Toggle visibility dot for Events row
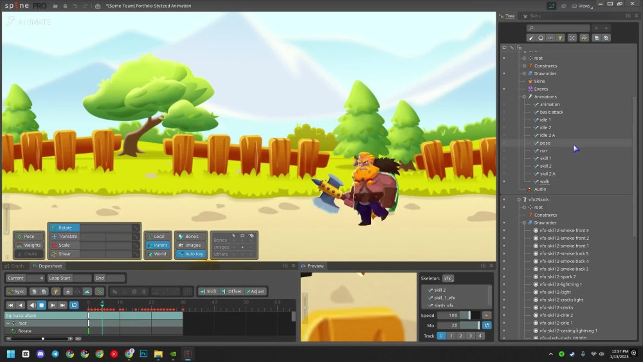Image resolution: width=643 pixels, height=362 pixels. [x=504, y=89]
